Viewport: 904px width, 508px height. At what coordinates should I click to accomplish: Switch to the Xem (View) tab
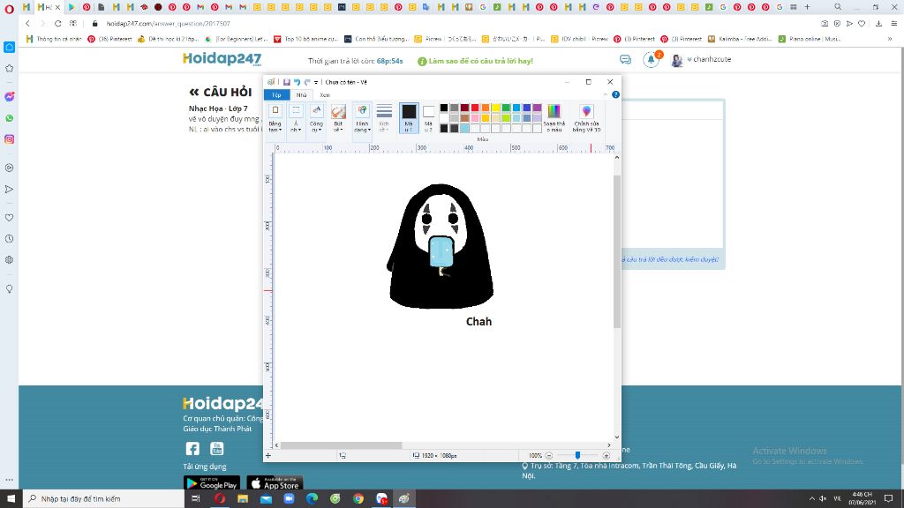325,95
